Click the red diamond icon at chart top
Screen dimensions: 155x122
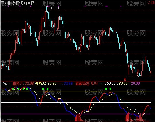point(149,3)
